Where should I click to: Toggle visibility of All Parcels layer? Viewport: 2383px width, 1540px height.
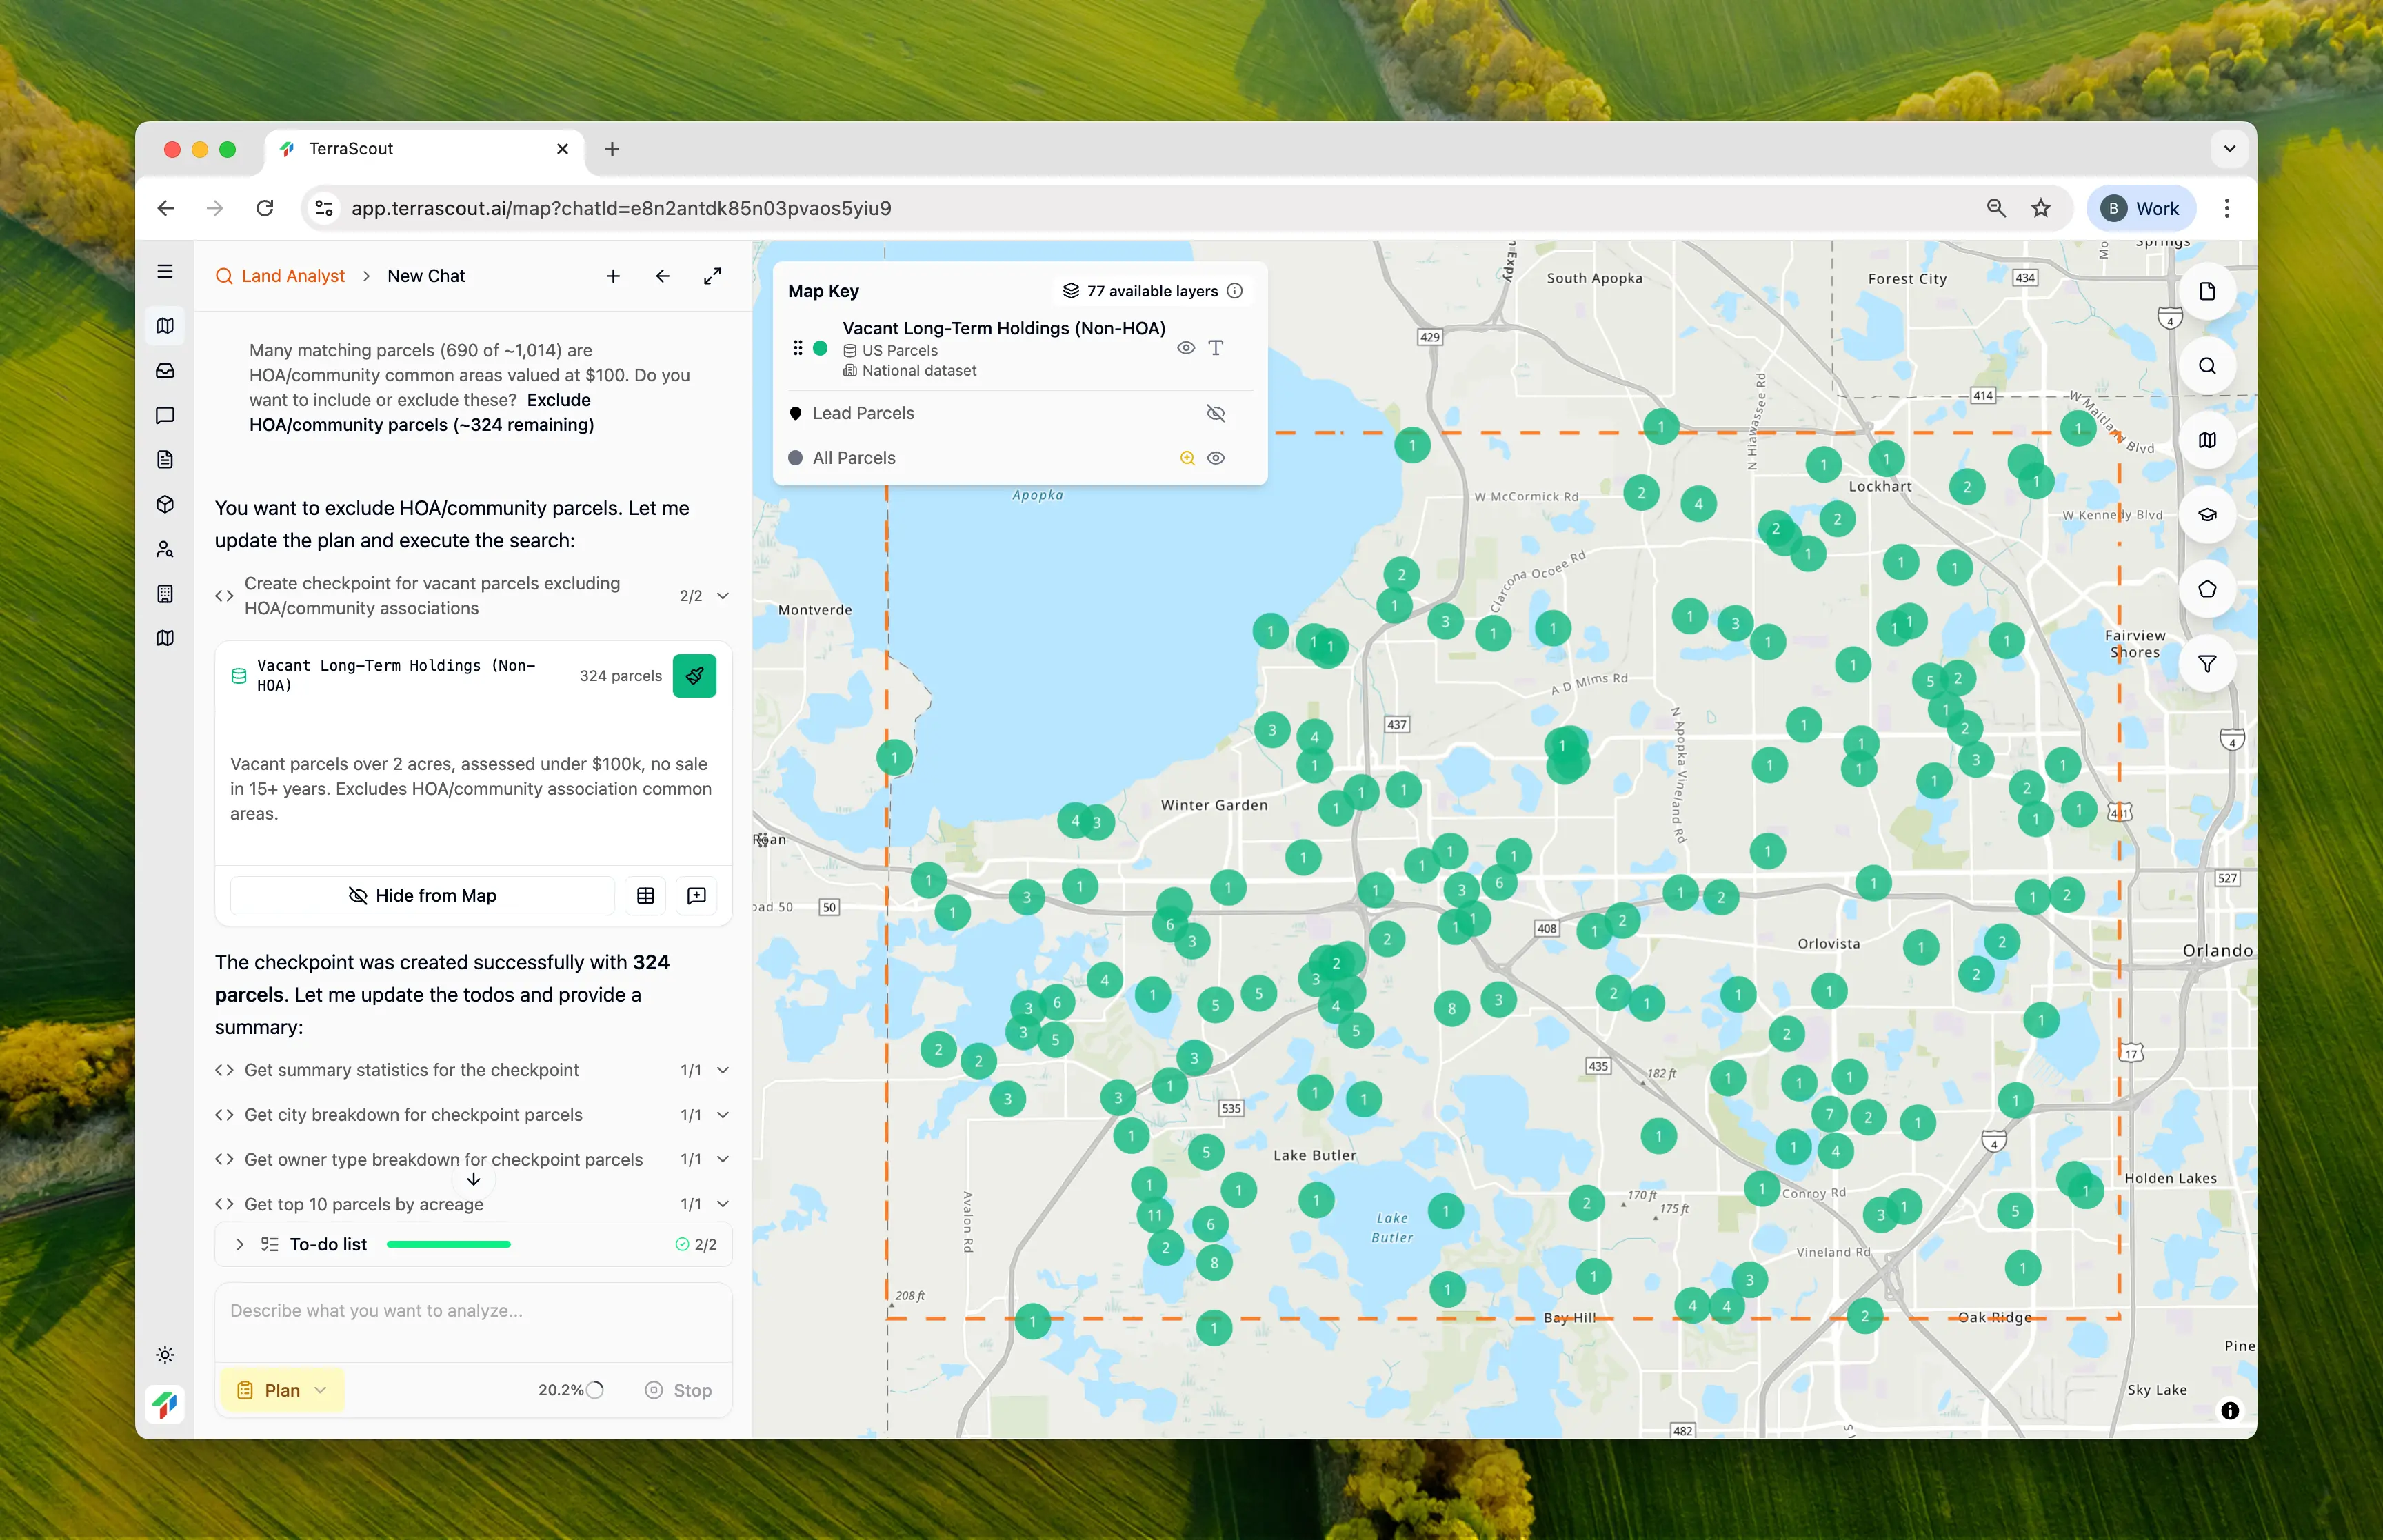(x=1215, y=458)
